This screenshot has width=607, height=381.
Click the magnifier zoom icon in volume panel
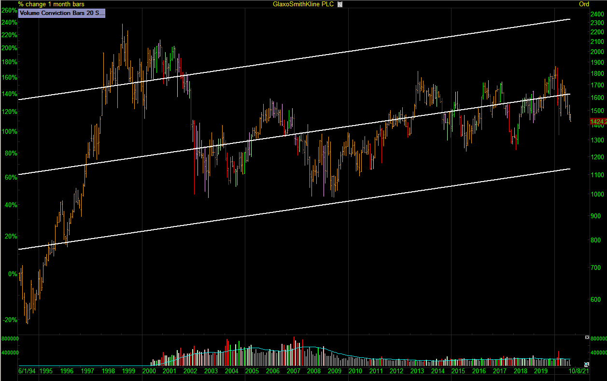click(587, 365)
